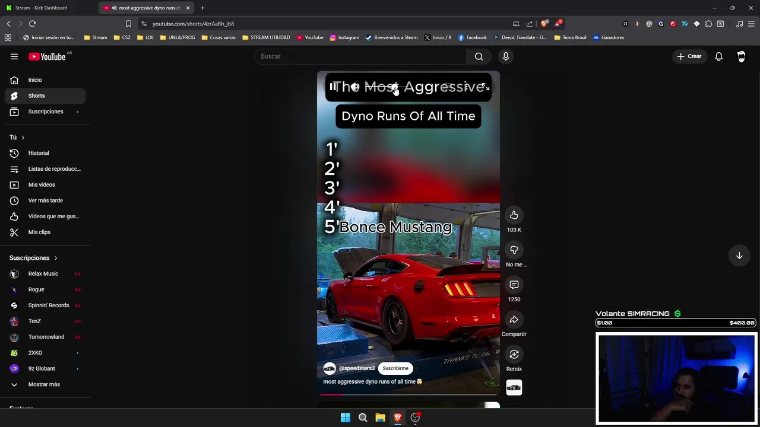760x427 pixels.
Task: Open Mis videos in the sidebar
Action: pos(45,184)
